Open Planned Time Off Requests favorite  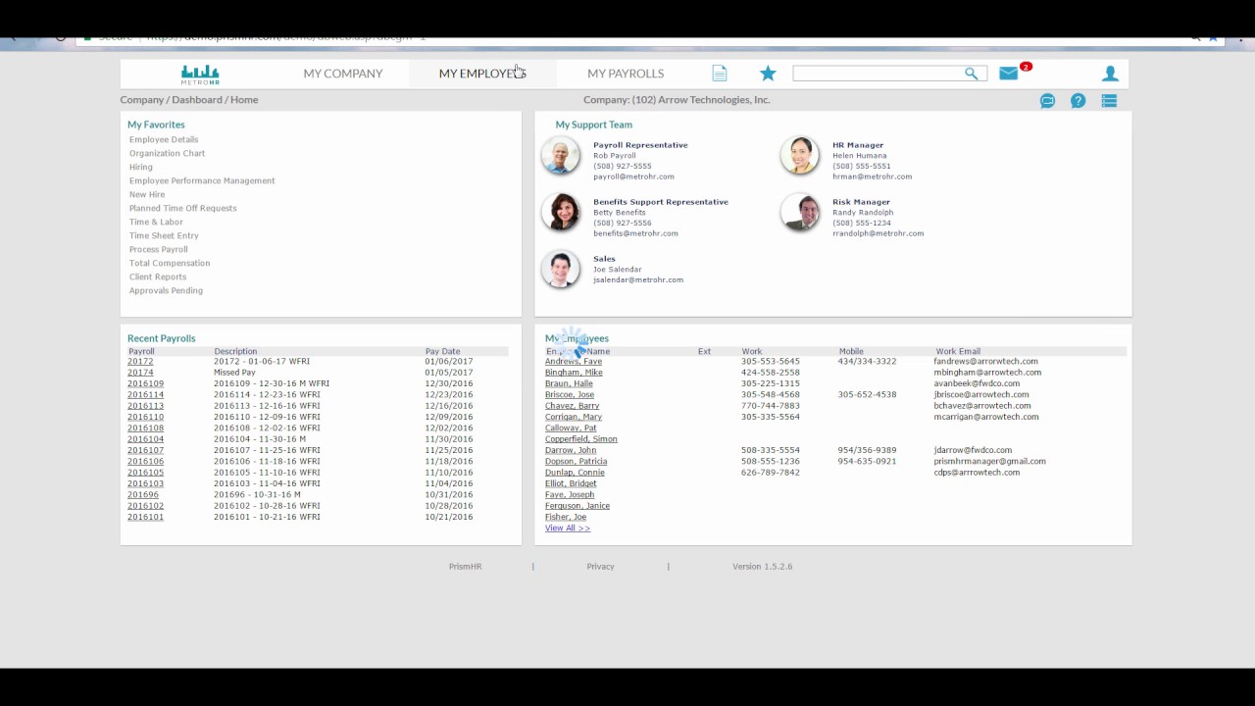point(183,208)
